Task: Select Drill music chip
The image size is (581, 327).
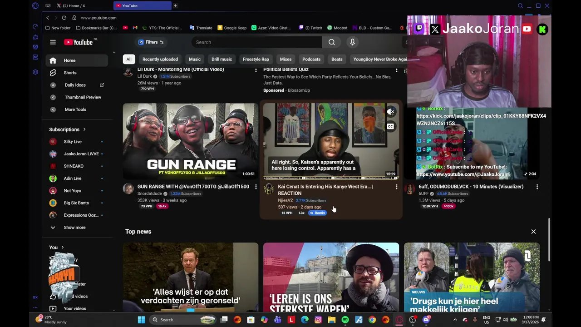Action: (222, 59)
